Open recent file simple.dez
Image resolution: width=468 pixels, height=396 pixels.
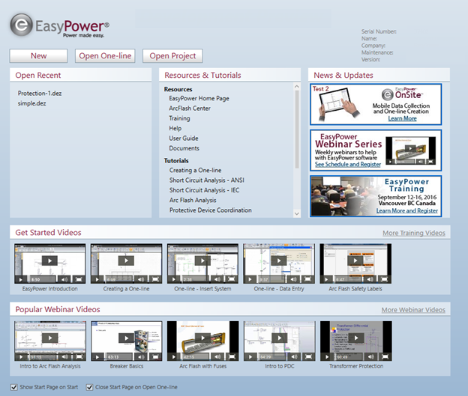(32, 103)
